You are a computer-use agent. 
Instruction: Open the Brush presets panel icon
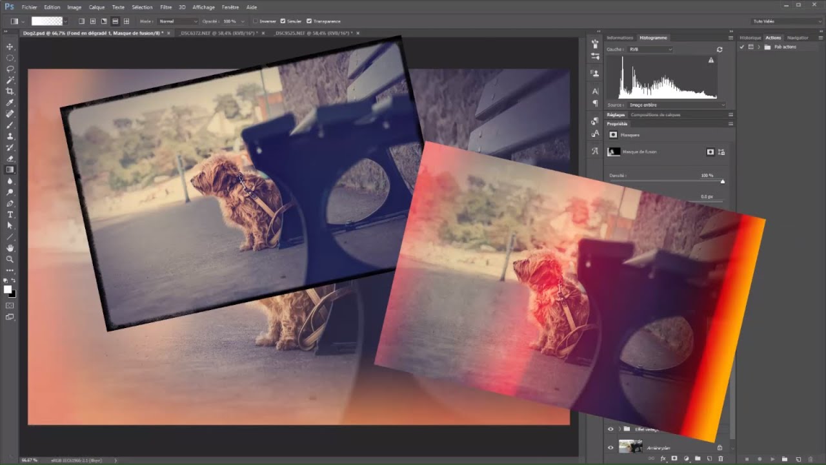pos(595,44)
